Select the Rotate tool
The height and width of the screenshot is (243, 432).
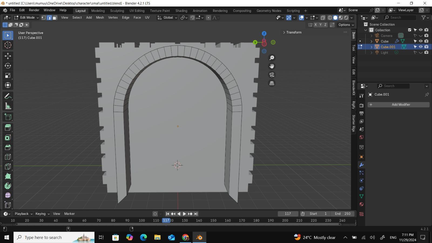coord(8,66)
